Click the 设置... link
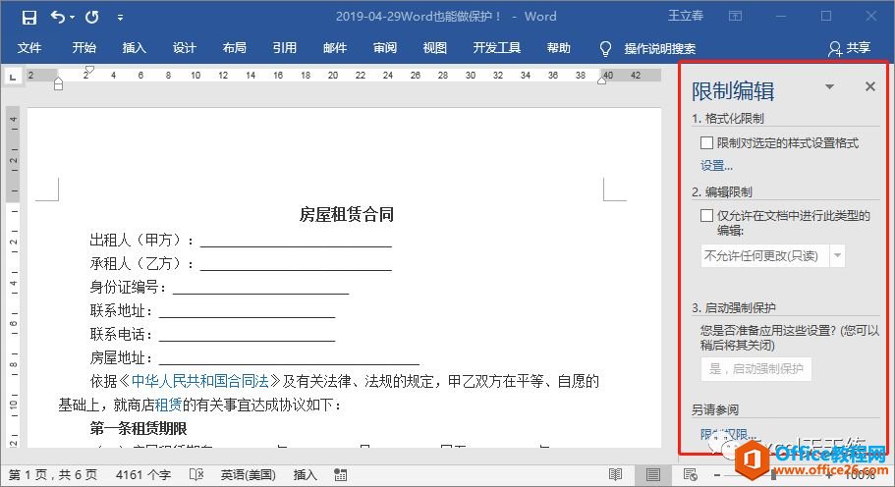Screen dimensions: 895x487 [716, 166]
